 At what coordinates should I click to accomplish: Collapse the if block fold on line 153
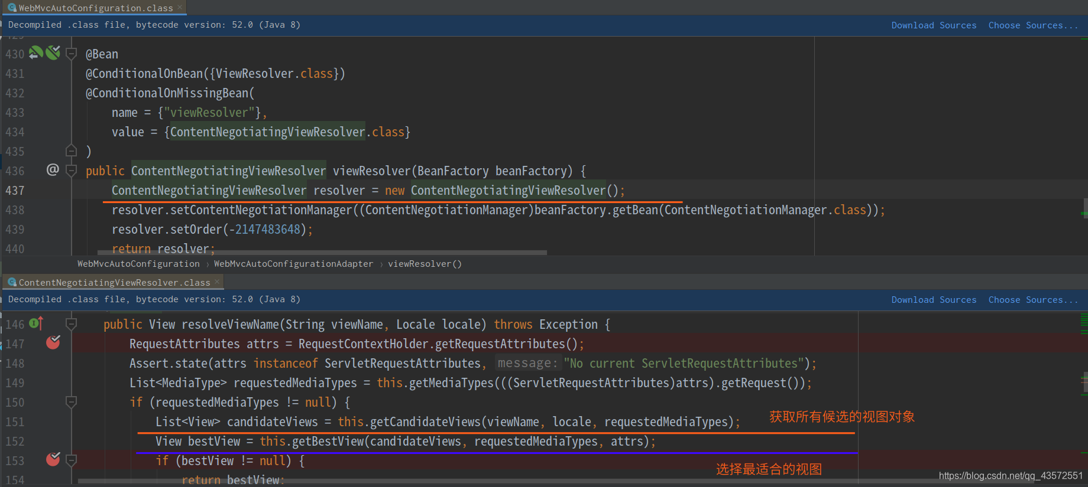coord(71,460)
